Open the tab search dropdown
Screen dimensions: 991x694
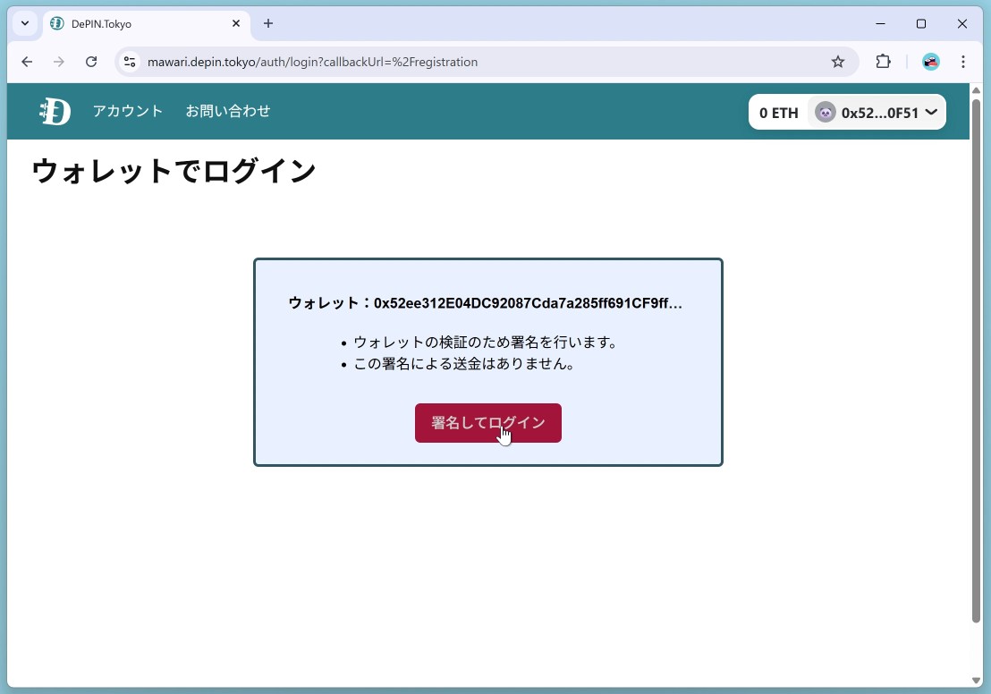pos(25,23)
